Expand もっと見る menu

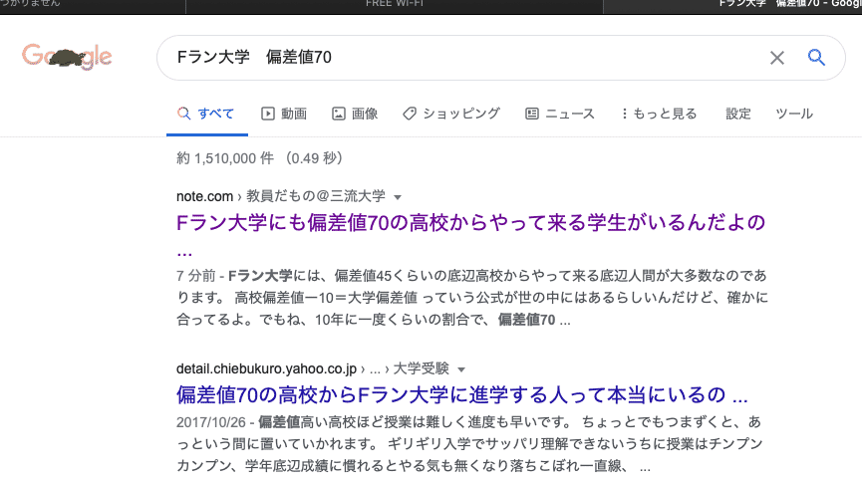click(x=659, y=114)
